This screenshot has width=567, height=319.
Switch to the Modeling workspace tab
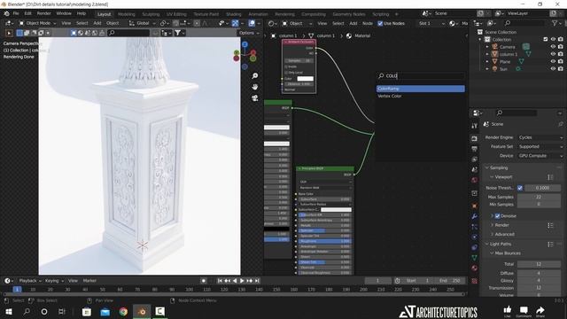click(126, 14)
